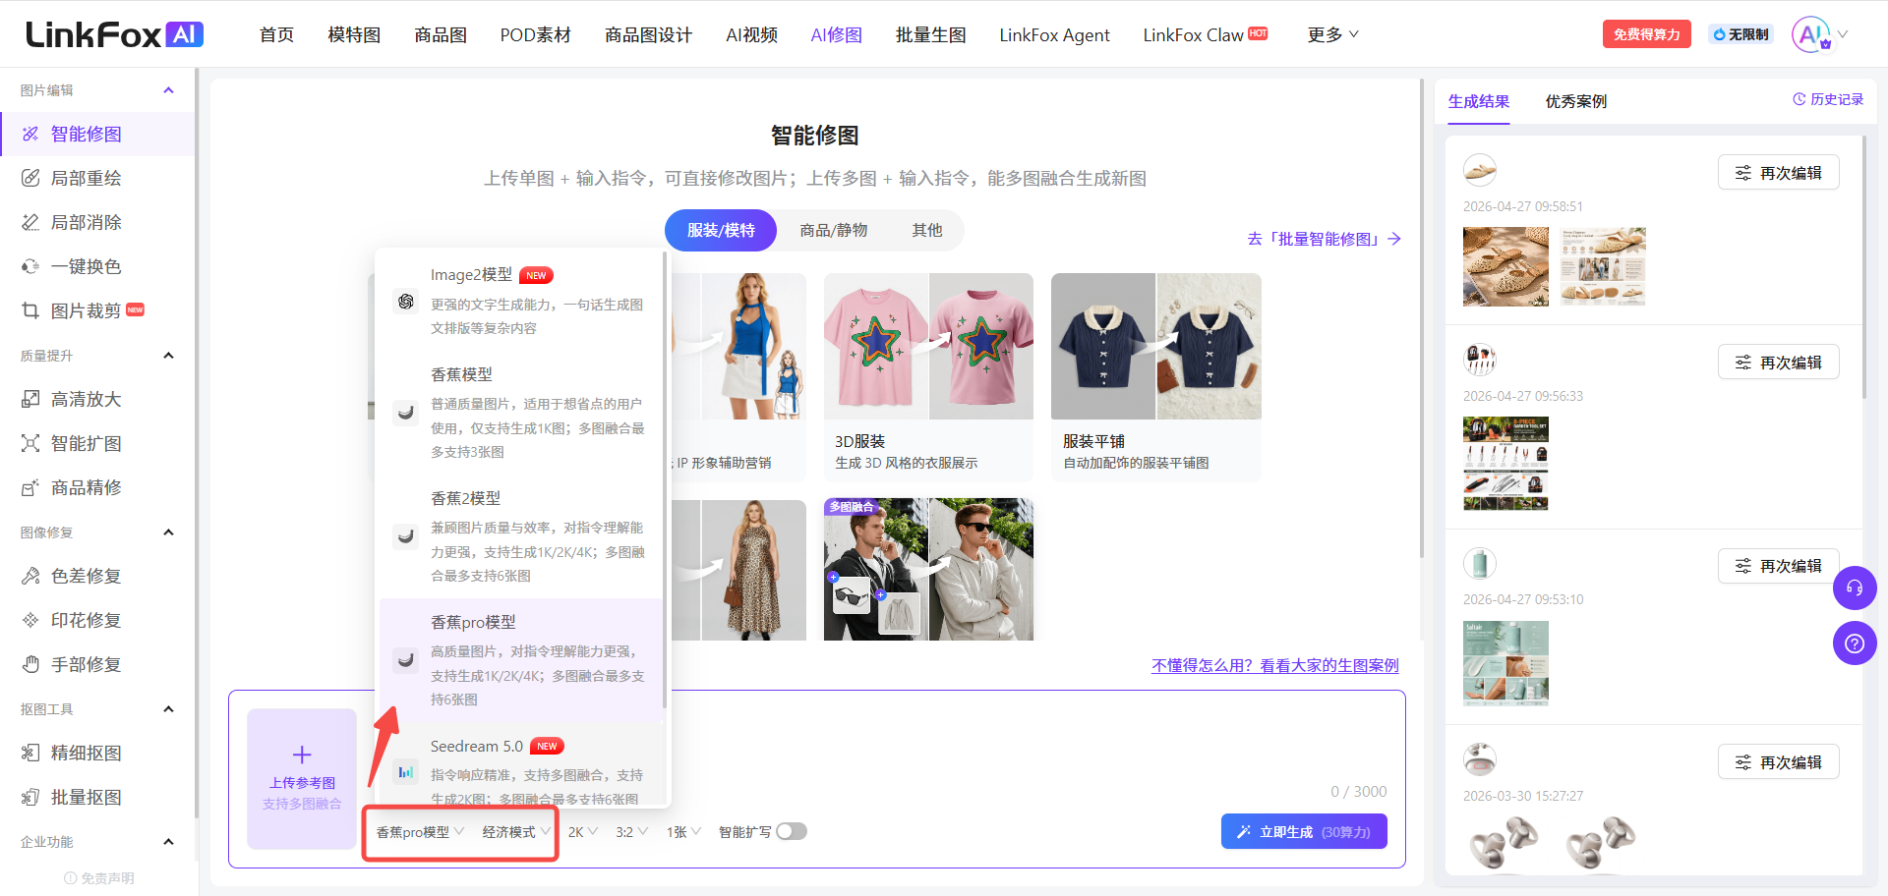This screenshot has width=1888, height=896.
Task: Select 图片裁剪 crop icon
Action: point(30,310)
